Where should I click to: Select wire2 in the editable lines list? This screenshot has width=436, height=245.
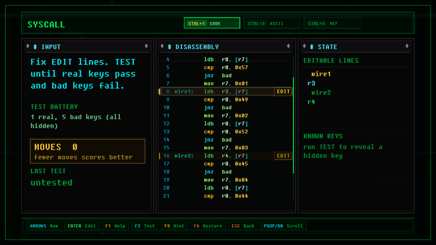(321, 93)
